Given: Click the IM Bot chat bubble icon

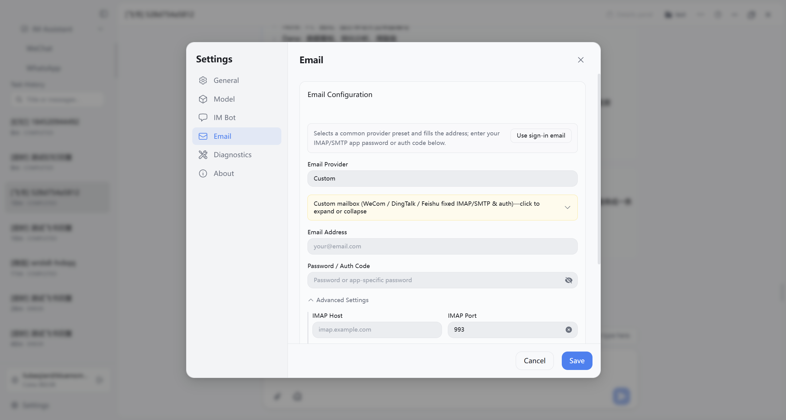Looking at the screenshot, I should 203,118.
